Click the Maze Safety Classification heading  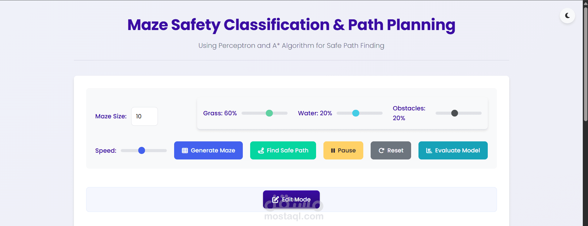tap(291, 25)
